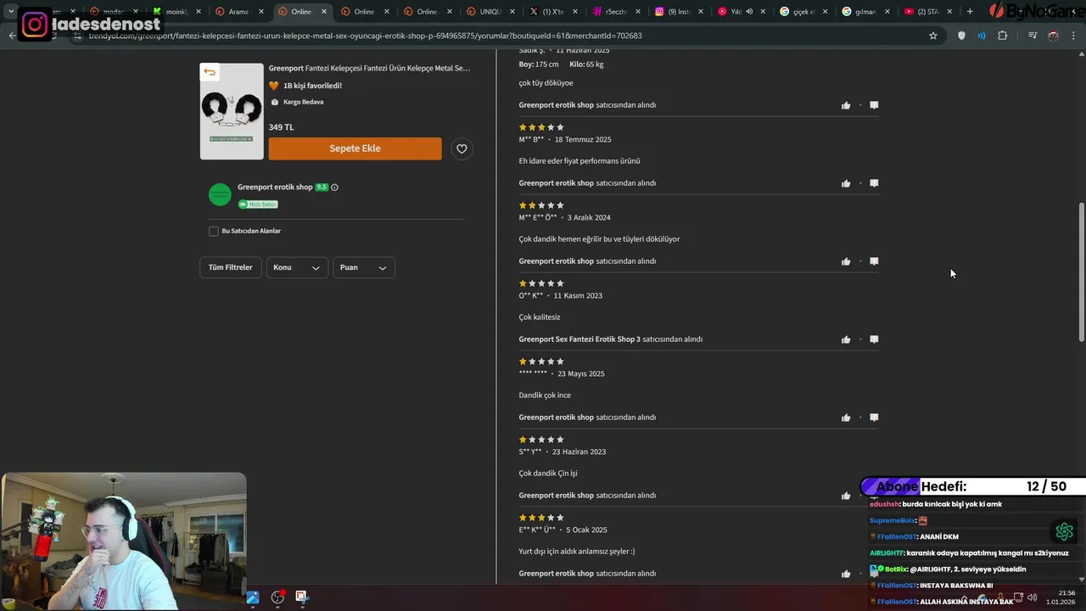Click the 'Kargo Bedava' label
The image size is (1086, 611).
[x=303, y=102]
